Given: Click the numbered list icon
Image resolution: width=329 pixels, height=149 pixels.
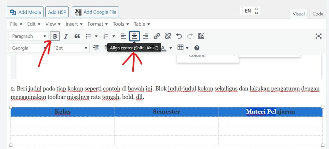Looking at the screenshot, I should pos(106,36).
